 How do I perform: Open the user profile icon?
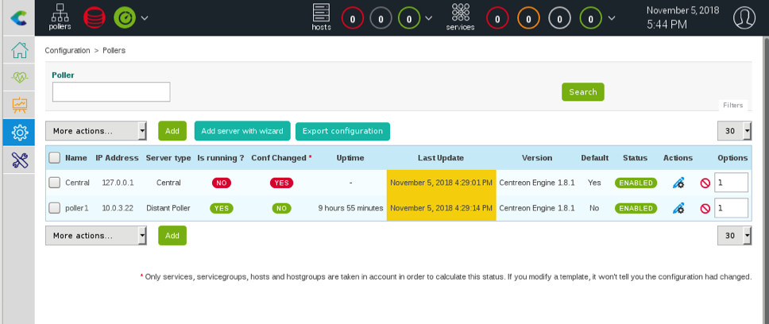click(744, 17)
